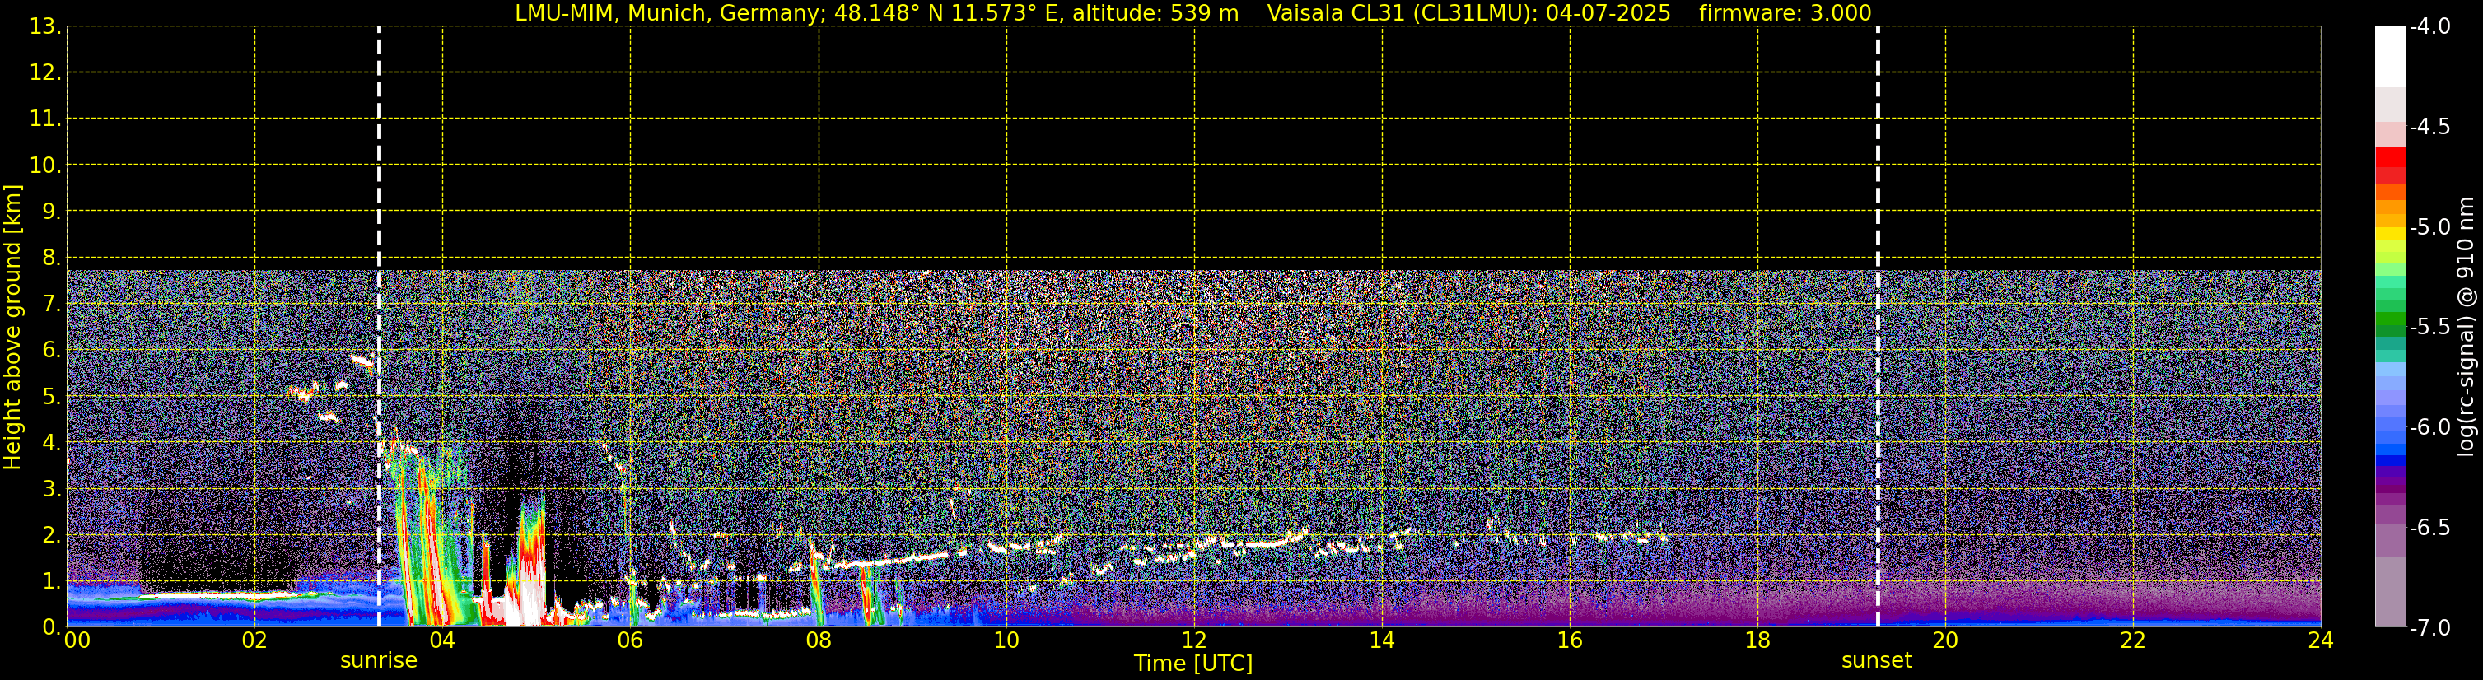This screenshot has width=2483, height=680.
Task: Click the log(rc-signal) @ 910 nm label
Action: (2466, 328)
